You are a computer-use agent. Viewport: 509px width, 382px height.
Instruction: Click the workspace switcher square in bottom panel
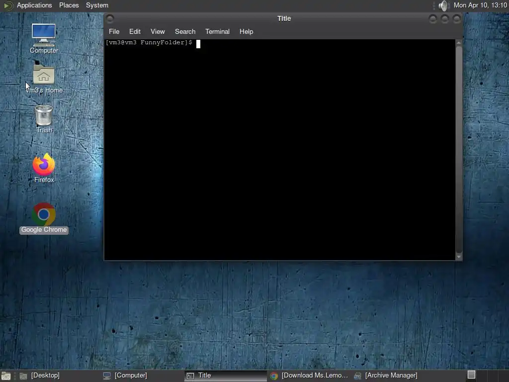[471, 375]
